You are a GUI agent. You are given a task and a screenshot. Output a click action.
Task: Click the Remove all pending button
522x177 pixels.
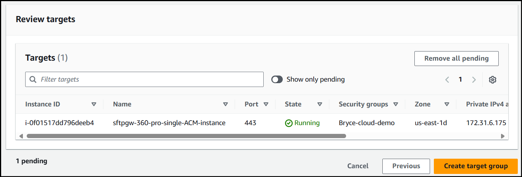pos(456,59)
